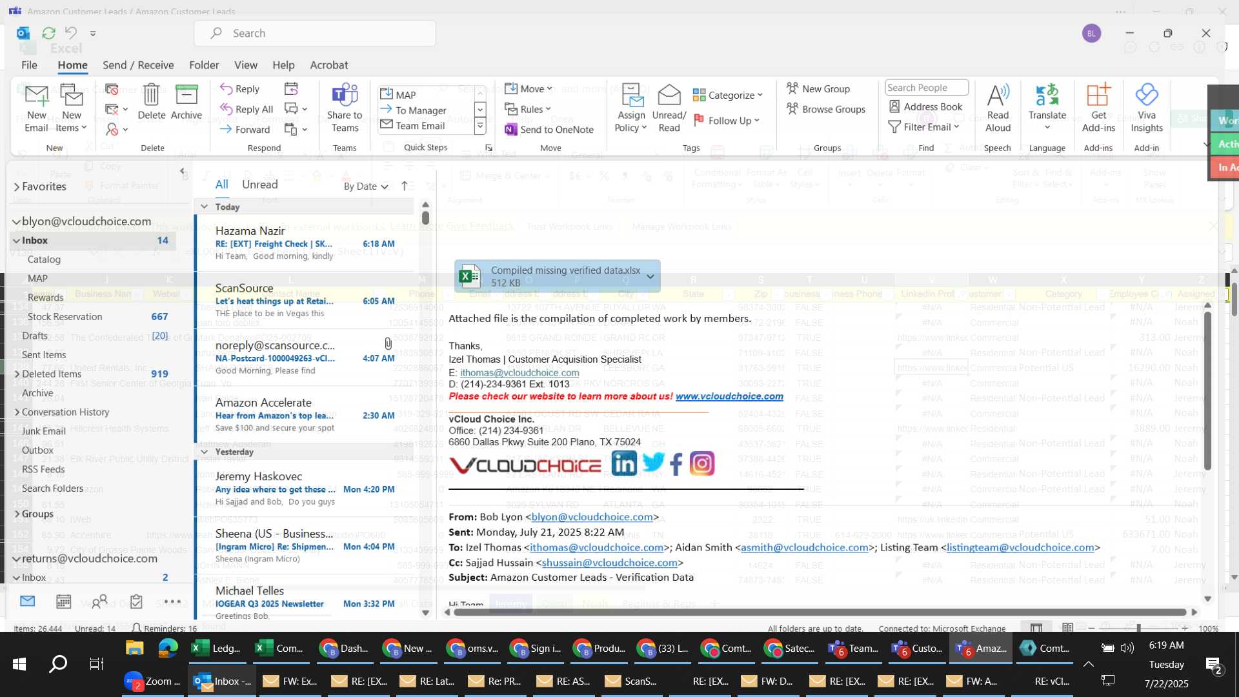The width and height of the screenshot is (1239, 697).
Task: Open Assign Policy option
Action: pyautogui.click(x=631, y=108)
